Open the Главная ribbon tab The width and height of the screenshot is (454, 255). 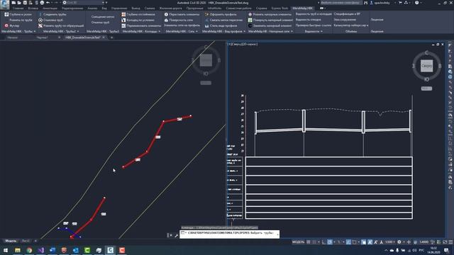(x=18, y=8)
